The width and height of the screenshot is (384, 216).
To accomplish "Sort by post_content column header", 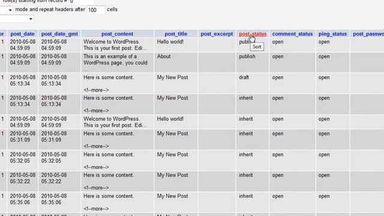I will pos(118,34).
